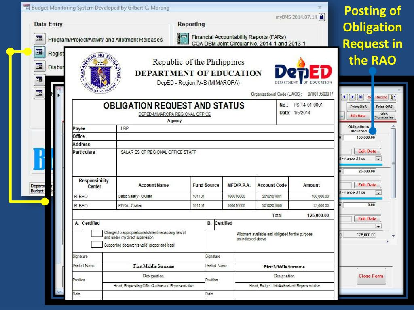Open ObR Signatories
Image resolution: width=414 pixels, height=310 pixels.
tap(384, 115)
